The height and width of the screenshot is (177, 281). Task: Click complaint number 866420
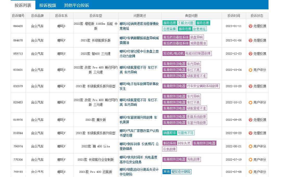(x=18, y=26)
